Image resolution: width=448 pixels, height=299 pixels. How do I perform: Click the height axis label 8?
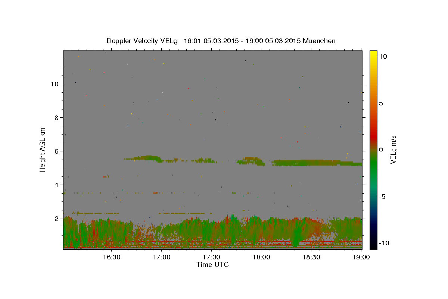pos(56,117)
